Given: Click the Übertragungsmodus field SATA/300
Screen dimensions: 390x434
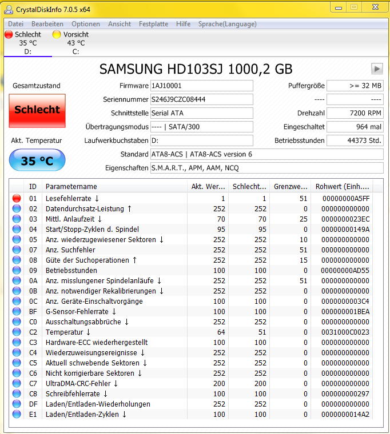Looking at the screenshot, I should (201, 127).
